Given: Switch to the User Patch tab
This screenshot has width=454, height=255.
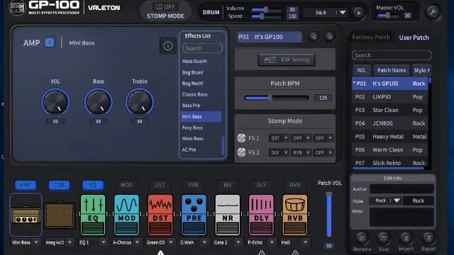Looking at the screenshot, I should pos(414,38).
